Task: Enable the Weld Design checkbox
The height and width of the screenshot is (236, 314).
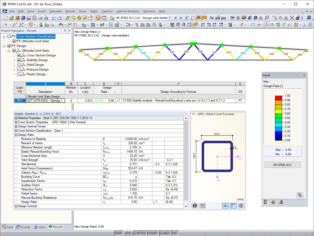Action: click(x=19, y=65)
